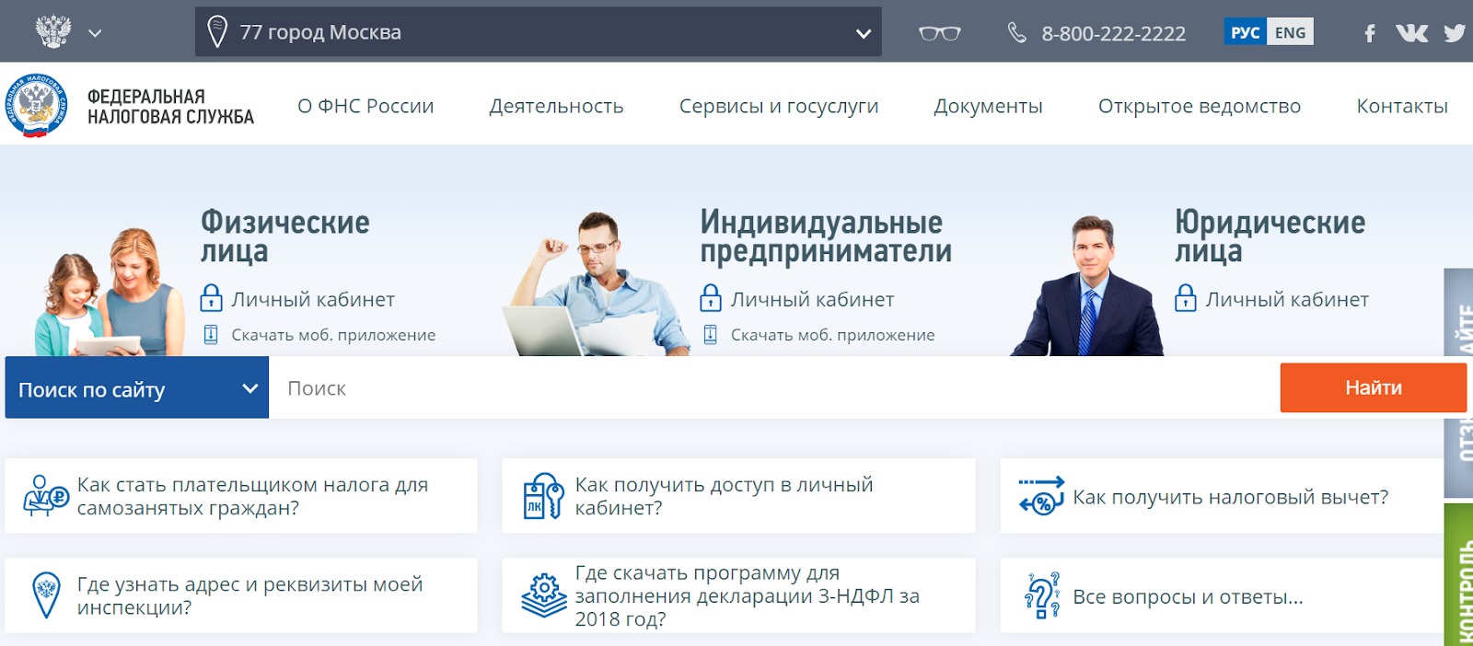Click the Федеральная налоговая служба title
The height and width of the screenshot is (646, 1473).
click(x=170, y=107)
